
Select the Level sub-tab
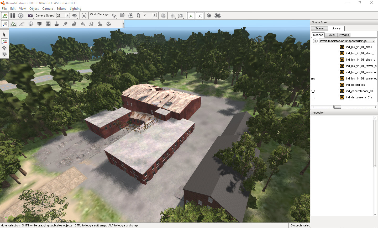(331, 35)
